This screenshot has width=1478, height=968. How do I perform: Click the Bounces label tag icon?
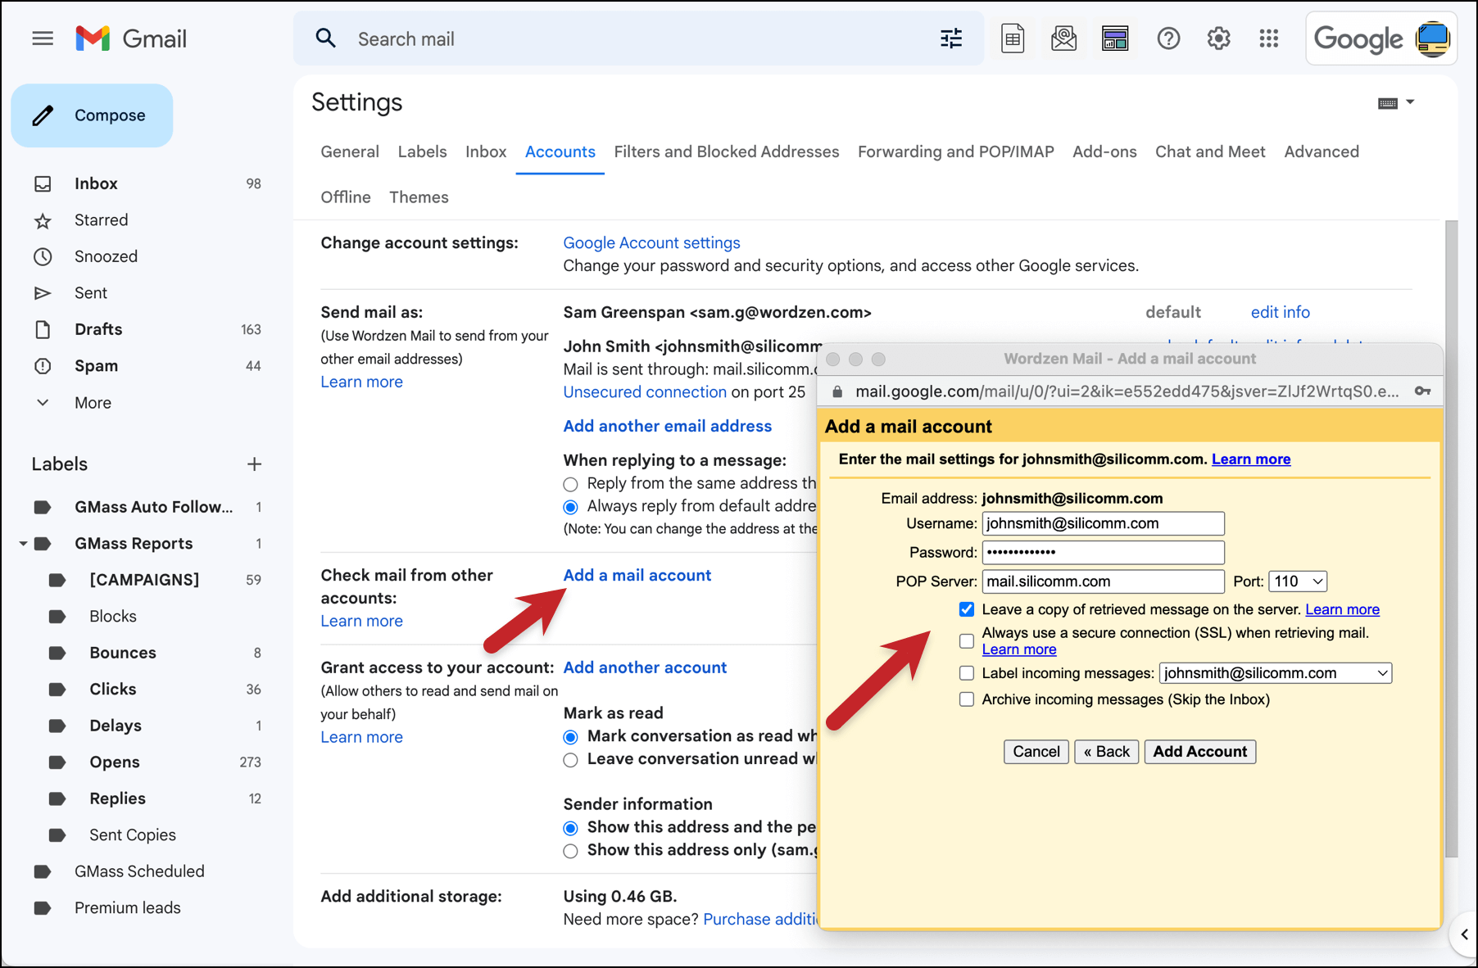point(57,653)
